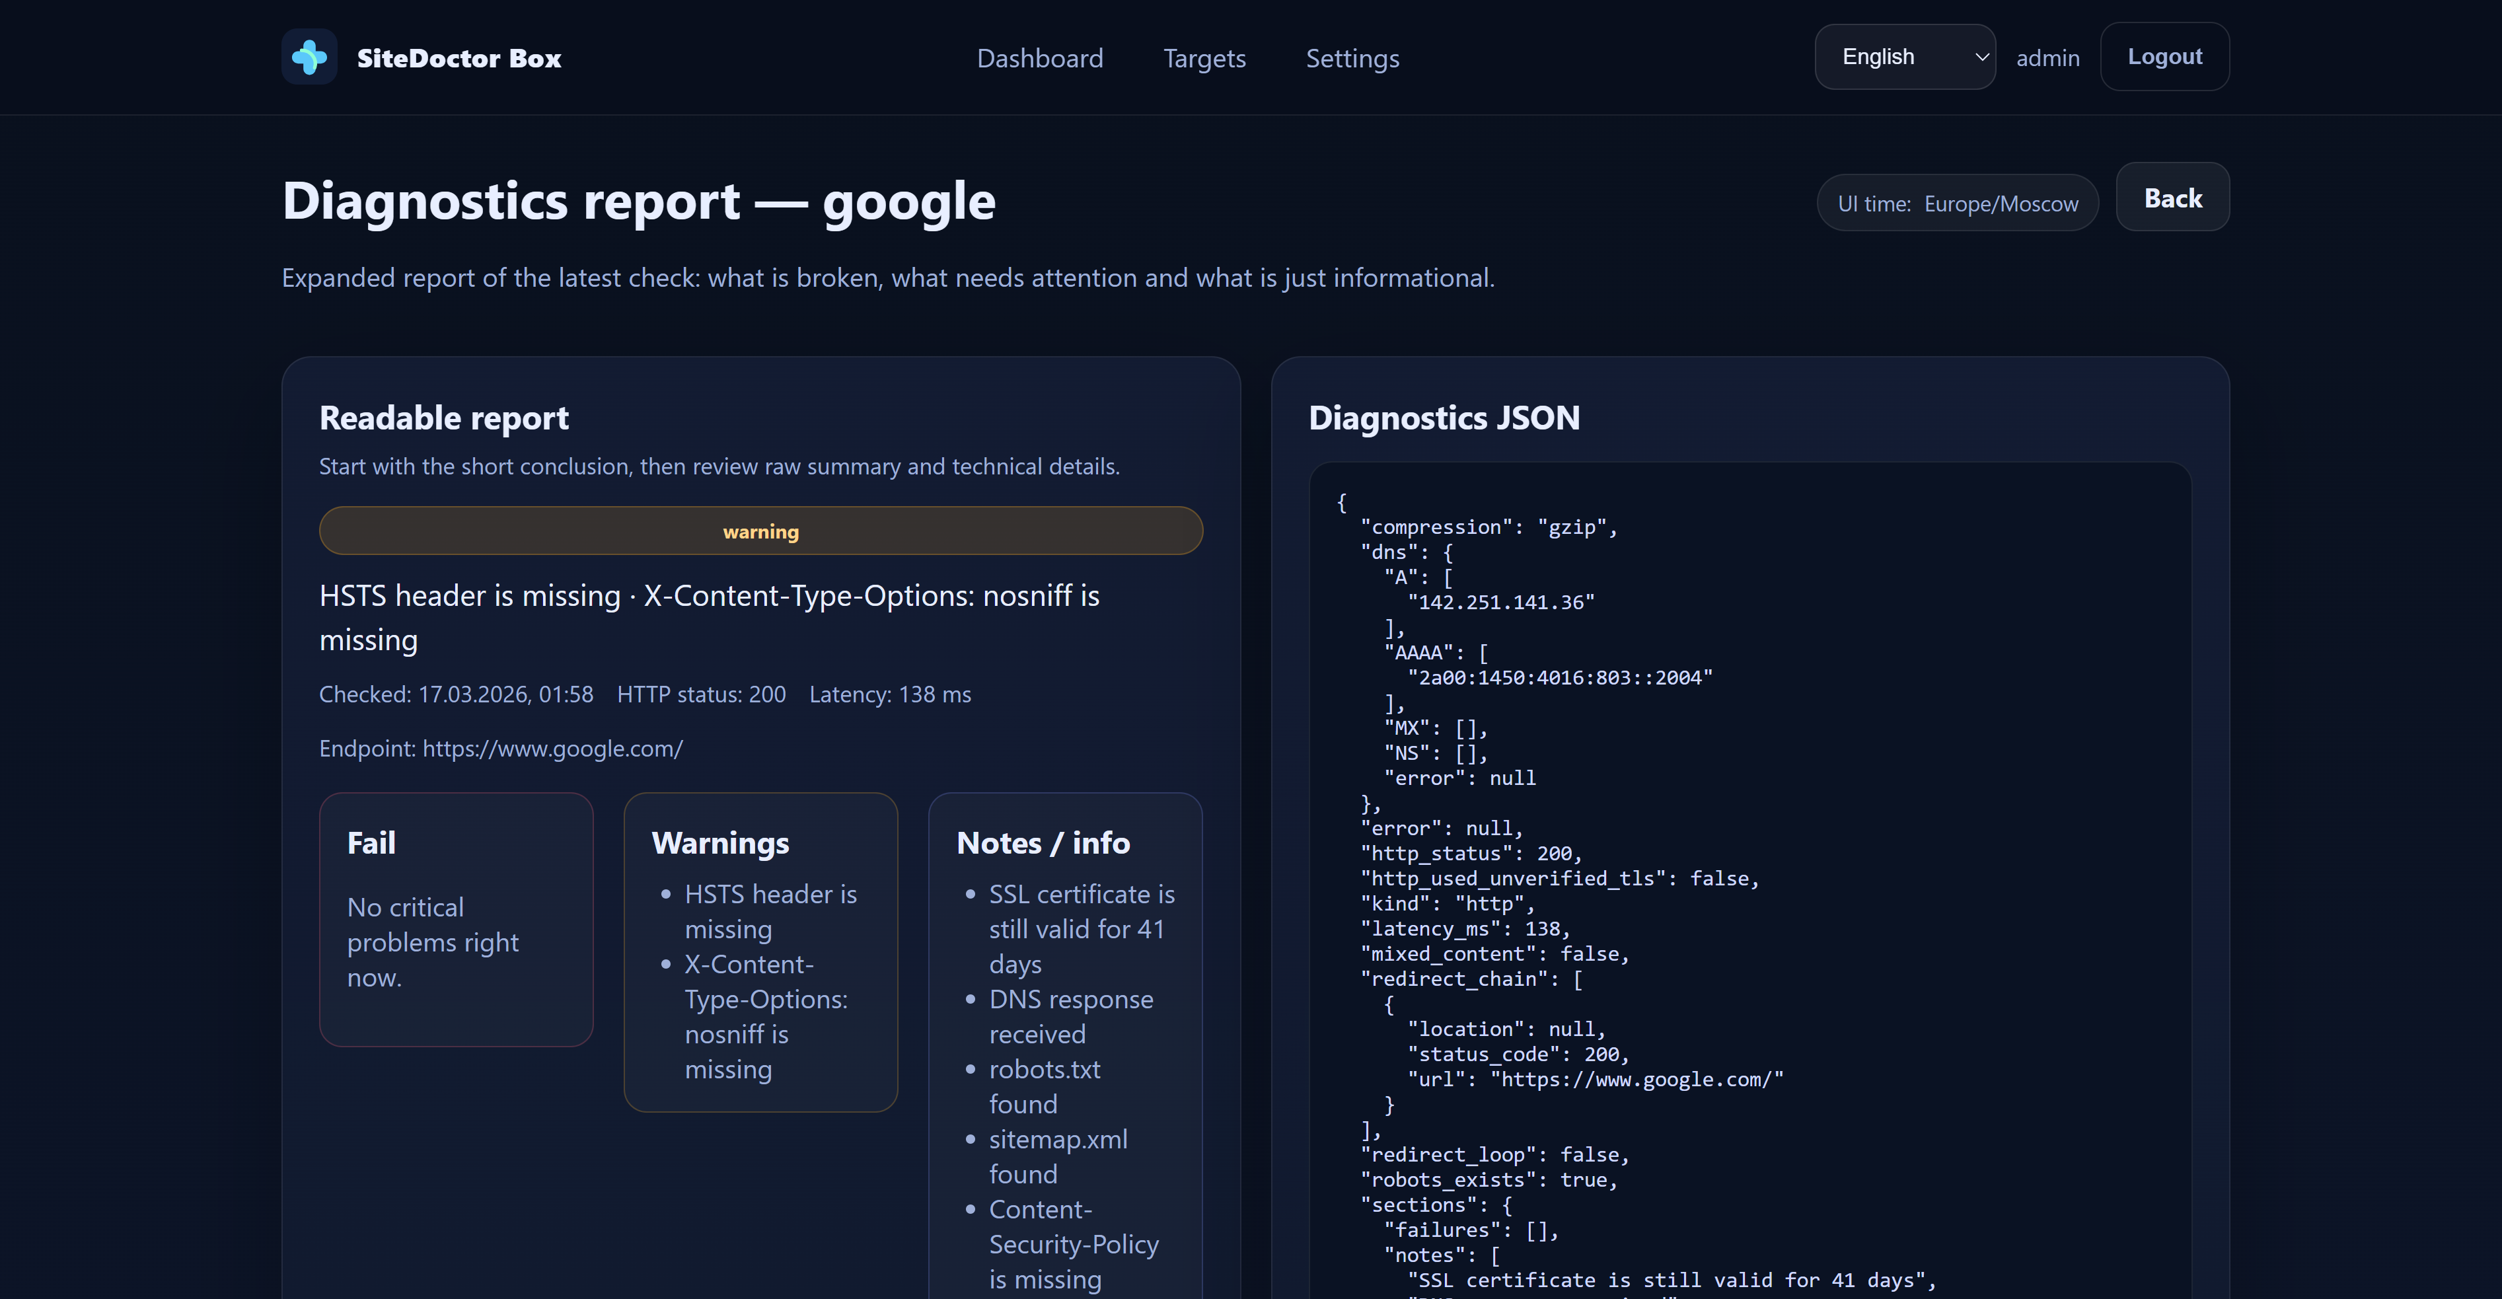
Task: Click the admin username label
Action: coord(2047,58)
